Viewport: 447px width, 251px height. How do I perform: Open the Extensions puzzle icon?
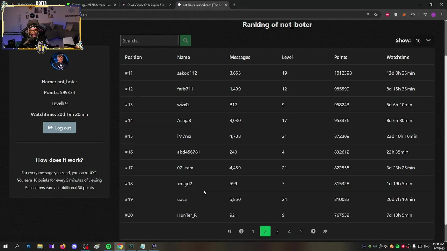point(413,15)
